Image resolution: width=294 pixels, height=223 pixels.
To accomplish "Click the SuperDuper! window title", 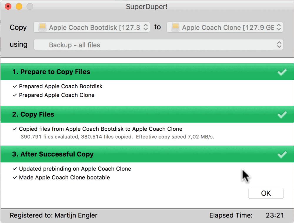I will coord(147,6).
